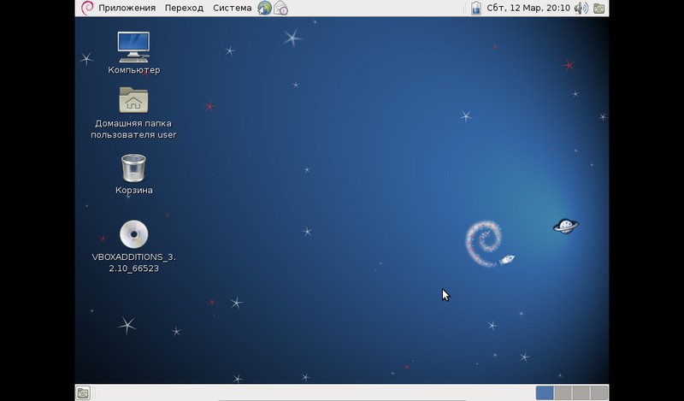The height and width of the screenshot is (401, 684).
Task: Click the volume speaker icon
Action: [x=581, y=8]
